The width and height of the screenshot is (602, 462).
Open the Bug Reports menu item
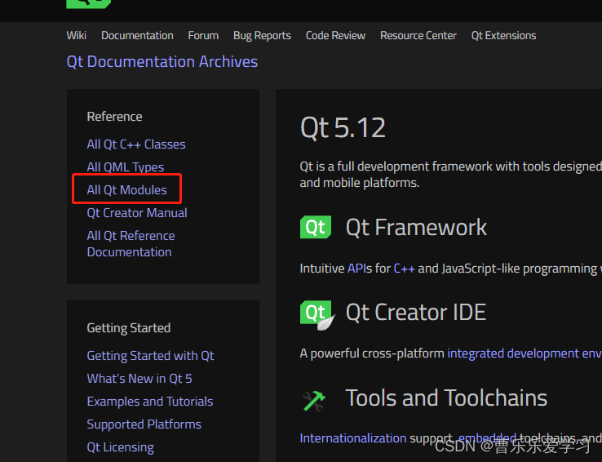[x=262, y=36]
